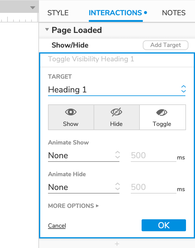The image size is (195, 248).
Task: Switch to the NOTES tab
Action: [x=174, y=13]
